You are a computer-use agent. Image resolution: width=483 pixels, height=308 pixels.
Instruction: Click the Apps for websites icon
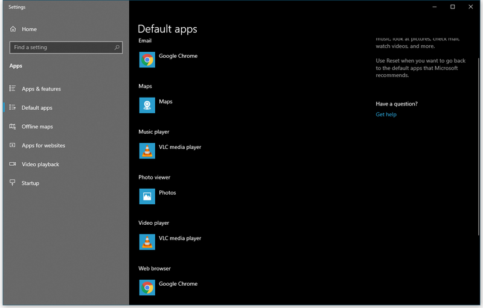pyautogui.click(x=12, y=145)
